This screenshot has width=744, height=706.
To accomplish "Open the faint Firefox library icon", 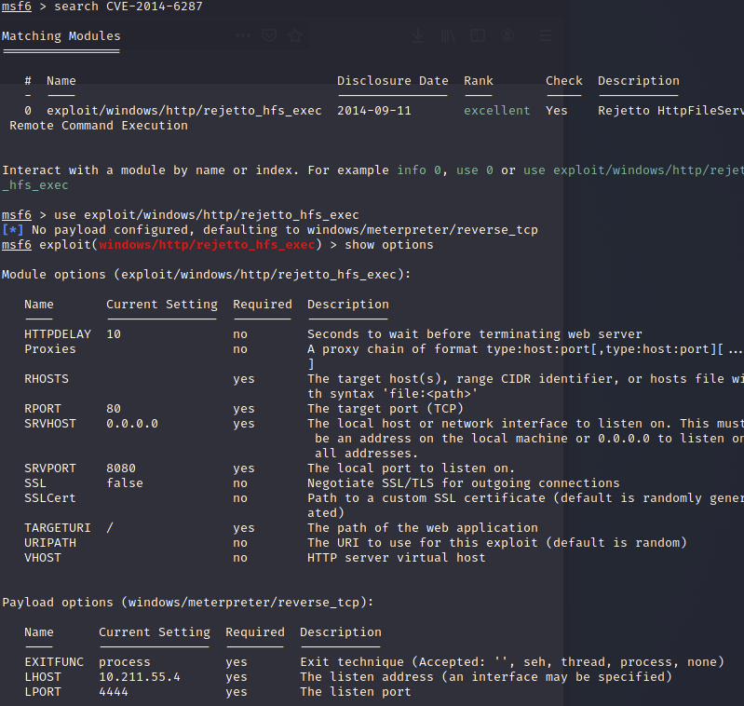I will click(x=448, y=35).
